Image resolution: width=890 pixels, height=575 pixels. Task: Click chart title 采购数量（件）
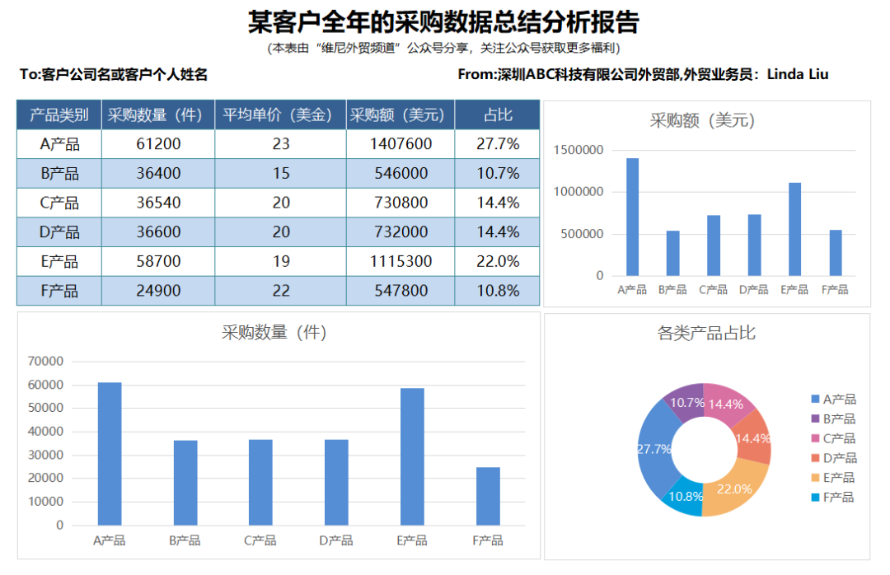pyautogui.click(x=272, y=333)
